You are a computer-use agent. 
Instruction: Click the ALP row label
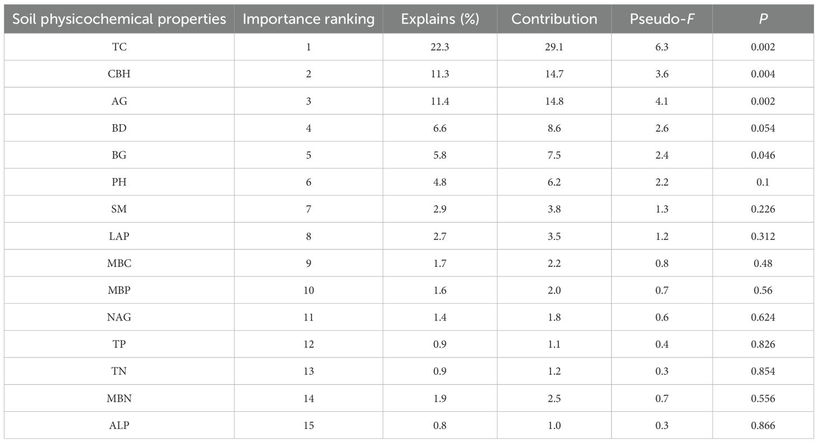point(119,425)
